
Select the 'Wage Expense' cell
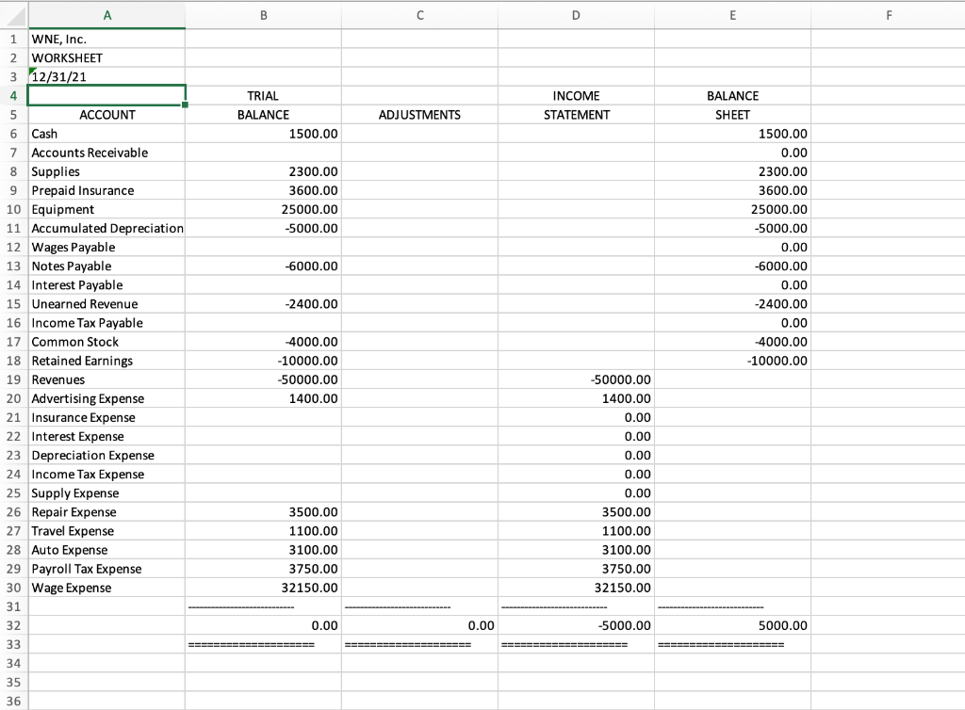[x=106, y=588]
